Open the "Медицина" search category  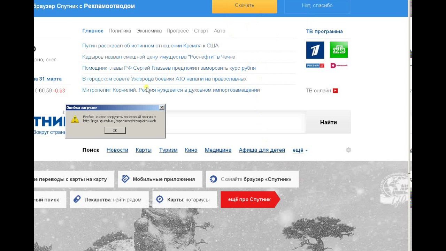point(218,150)
